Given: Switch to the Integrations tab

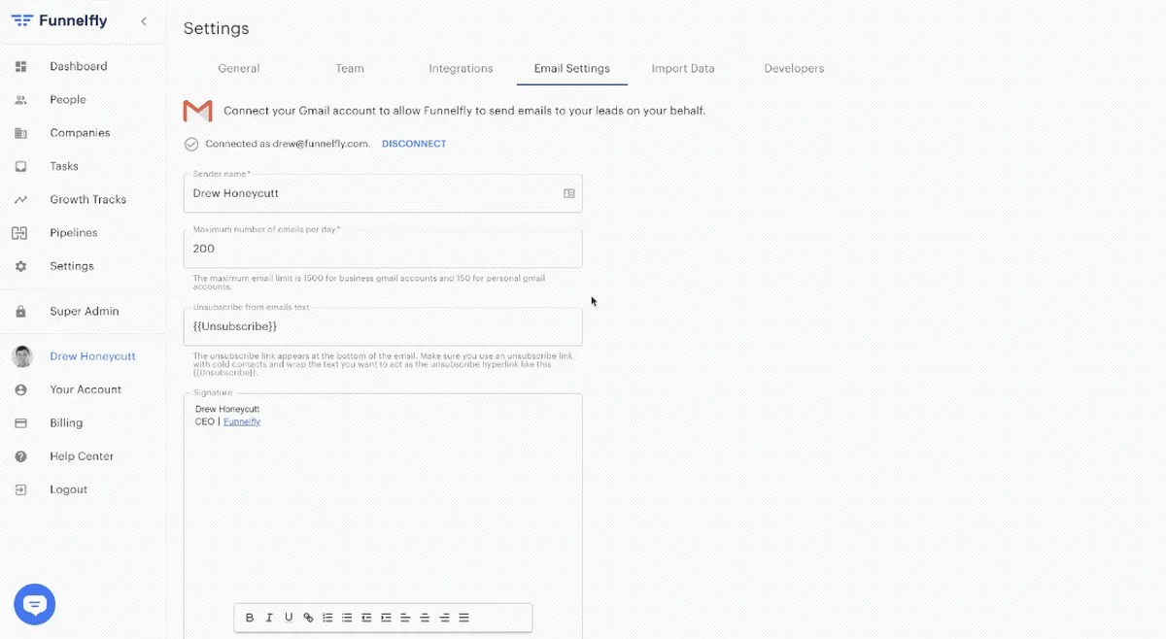Looking at the screenshot, I should (x=461, y=69).
